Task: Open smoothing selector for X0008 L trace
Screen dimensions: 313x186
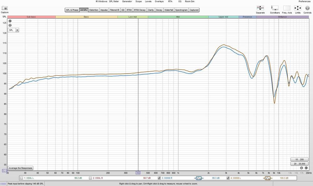Action: coord(267,178)
